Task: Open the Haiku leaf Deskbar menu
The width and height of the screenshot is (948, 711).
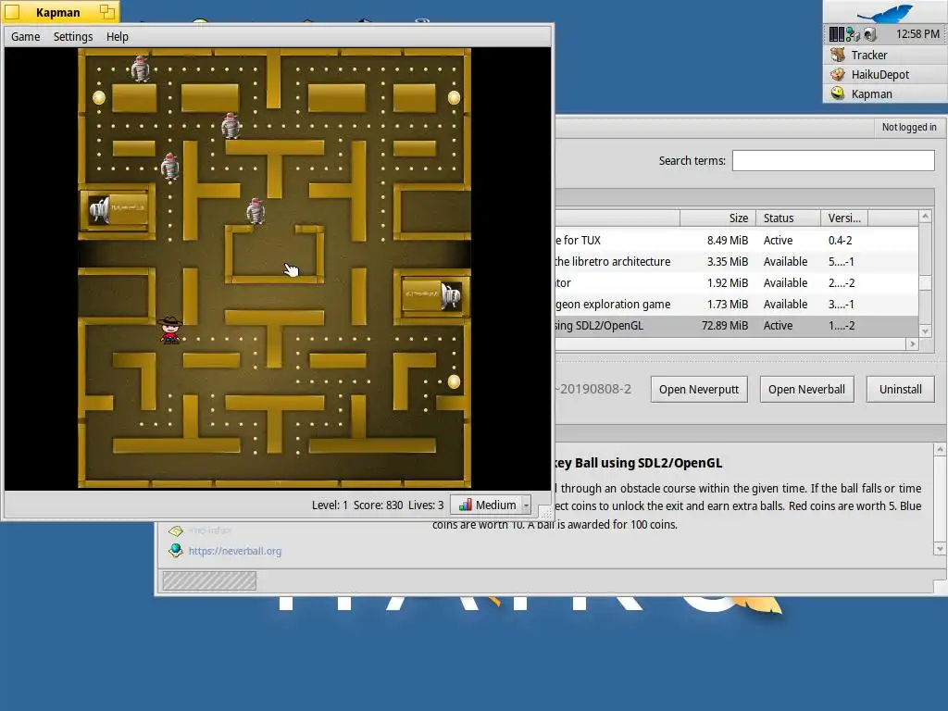Action: [885, 12]
